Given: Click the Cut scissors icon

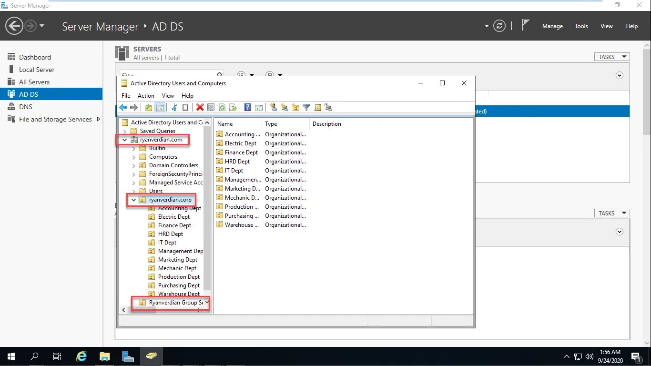Looking at the screenshot, I should click(174, 108).
